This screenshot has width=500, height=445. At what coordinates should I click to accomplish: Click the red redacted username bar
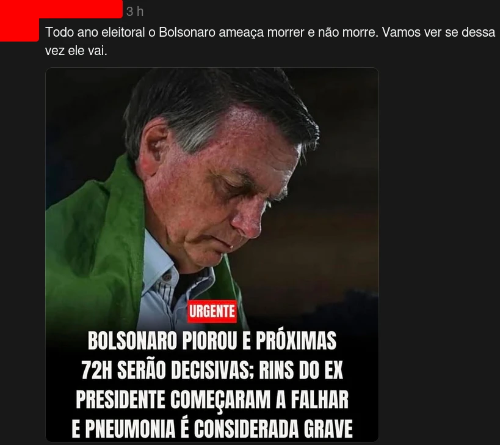(x=61, y=9)
